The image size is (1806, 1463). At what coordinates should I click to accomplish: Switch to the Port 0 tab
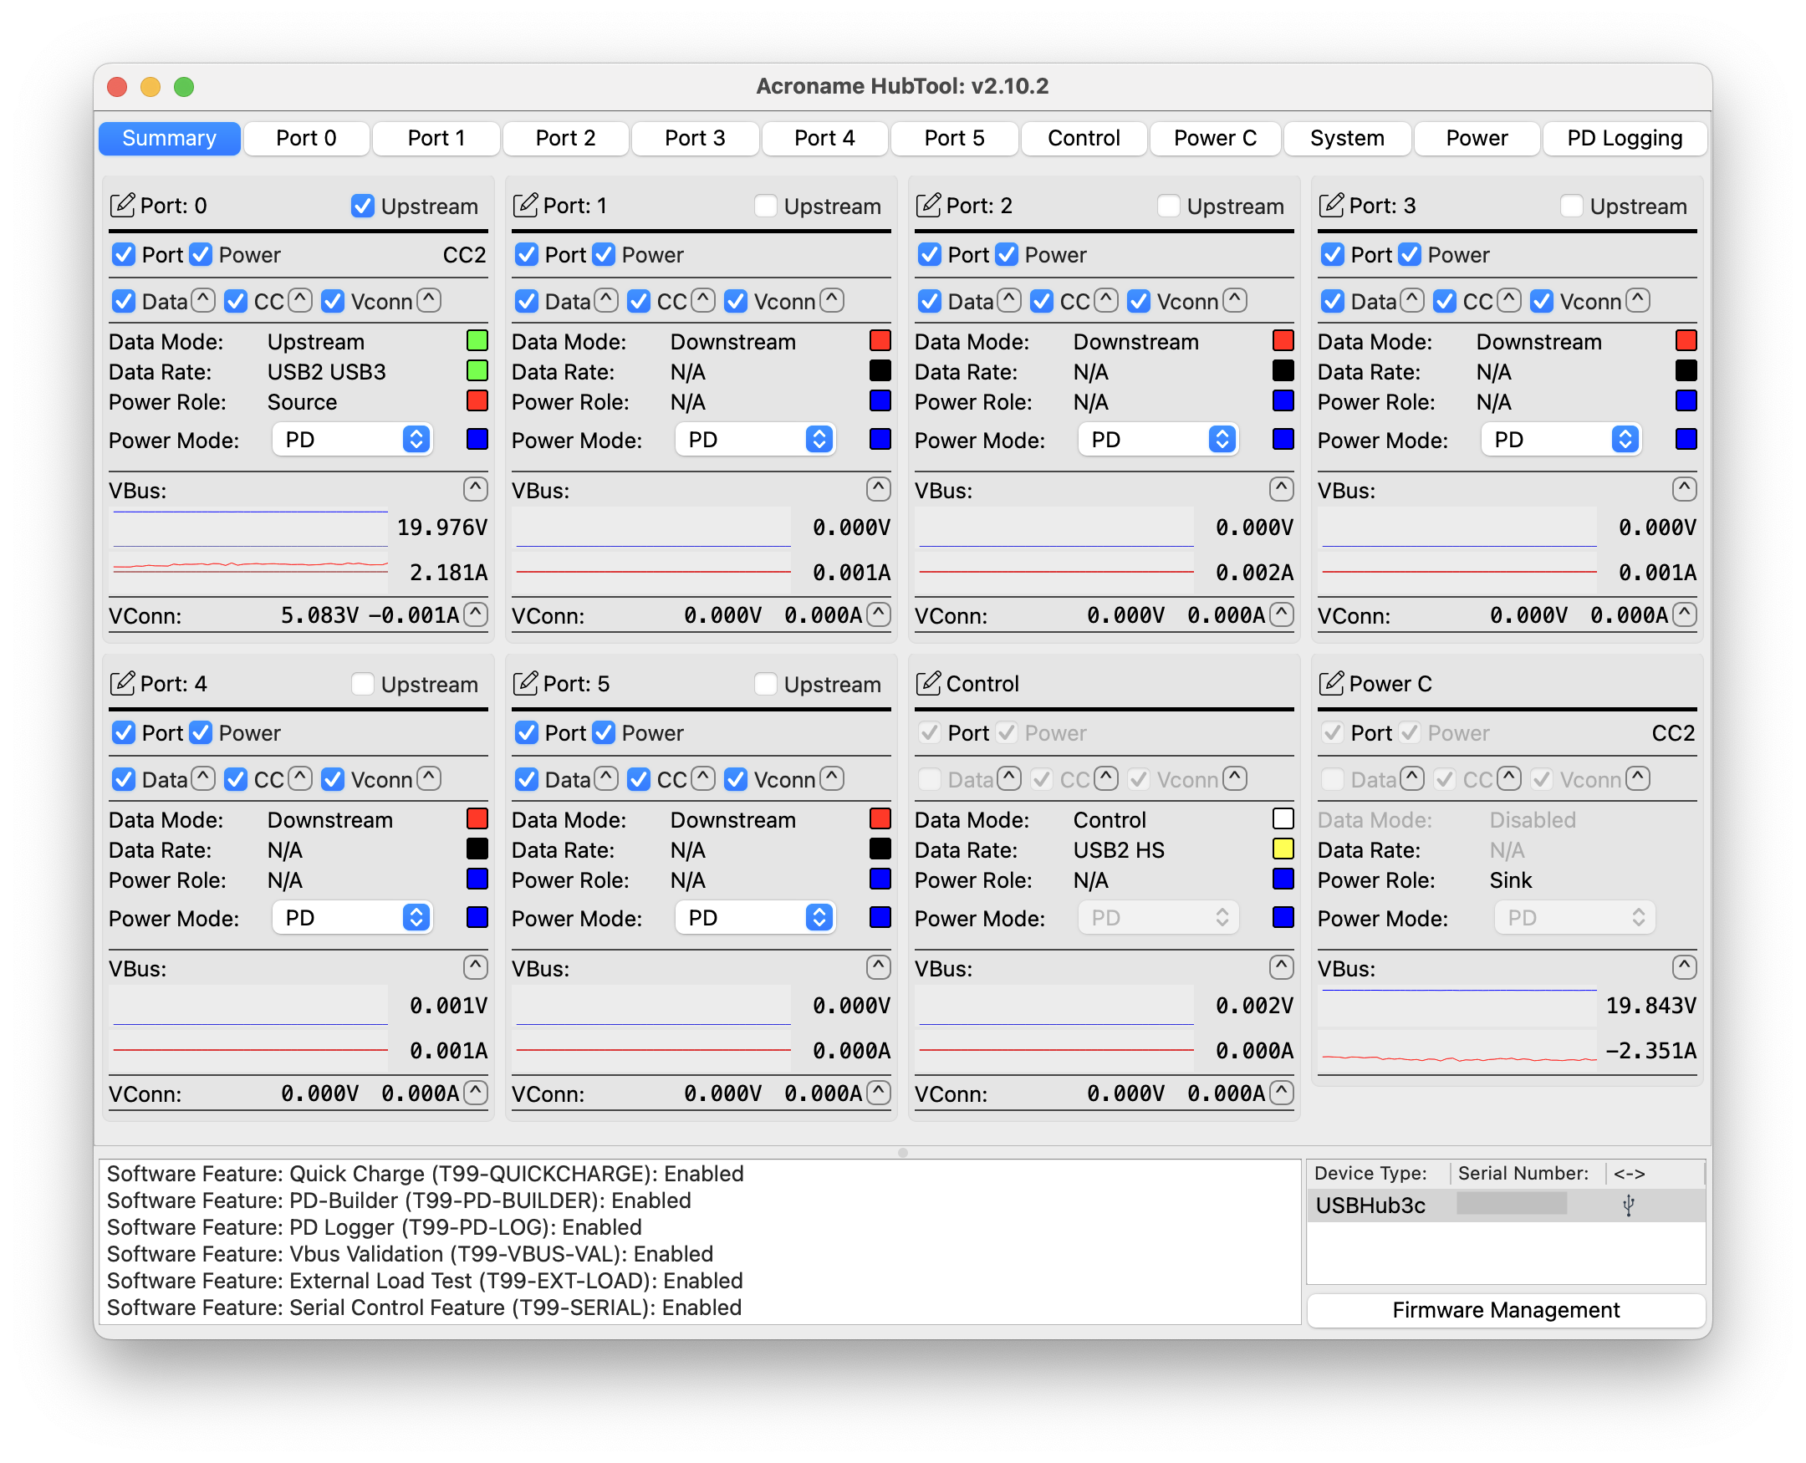point(307,138)
